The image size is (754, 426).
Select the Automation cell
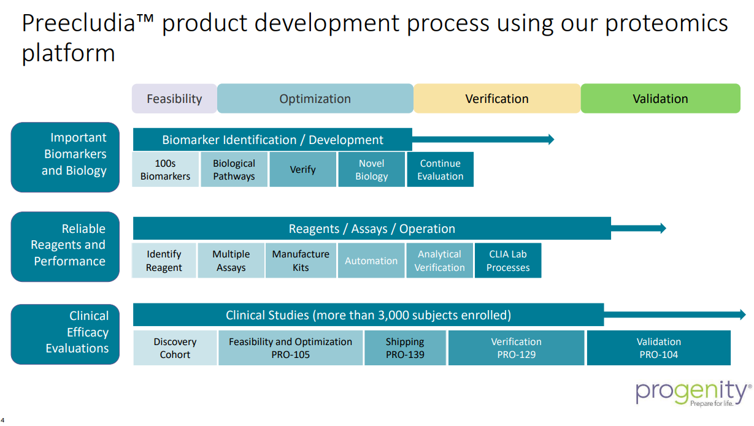371,261
